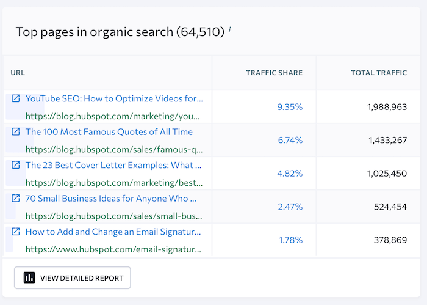Open How to Add and Change Email Signature link
The image size is (427, 305).
pos(113,232)
